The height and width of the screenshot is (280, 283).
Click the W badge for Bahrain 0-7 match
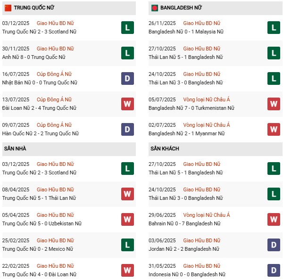point(274,219)
